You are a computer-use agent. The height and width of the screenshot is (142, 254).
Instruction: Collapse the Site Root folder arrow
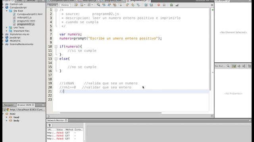7,11
